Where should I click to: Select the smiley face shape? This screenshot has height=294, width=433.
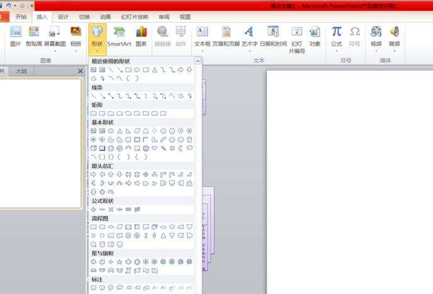point(145,148)
